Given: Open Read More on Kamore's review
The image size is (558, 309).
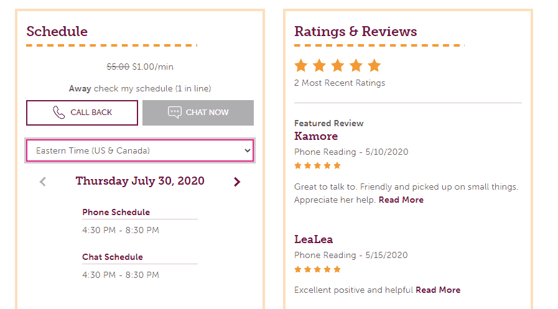Looking at the screenshot, I should point(401,200).
